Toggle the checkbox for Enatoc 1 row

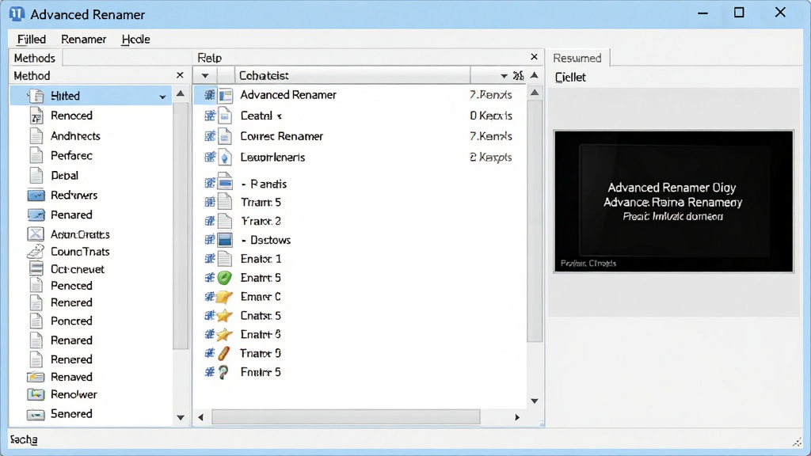(209, 259)
